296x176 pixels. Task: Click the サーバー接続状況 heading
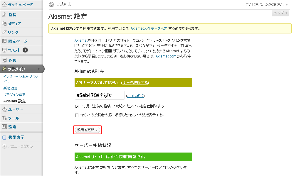(93, 145)
